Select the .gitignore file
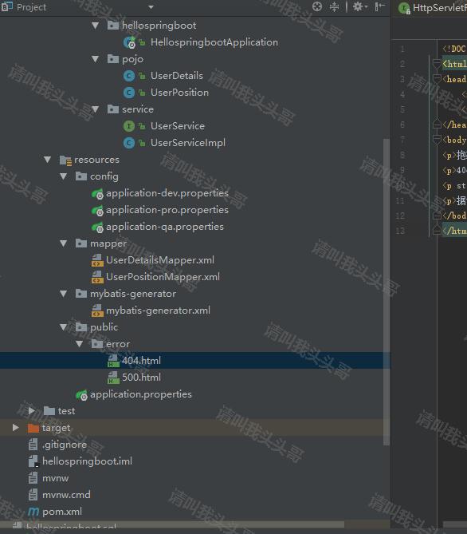This screenshot has height=534, width=467. pyautogui.click(x=65, y=445)
